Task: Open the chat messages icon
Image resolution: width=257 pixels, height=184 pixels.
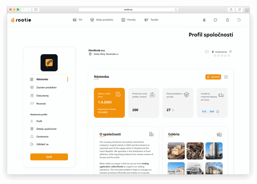Action: point(215,20)
